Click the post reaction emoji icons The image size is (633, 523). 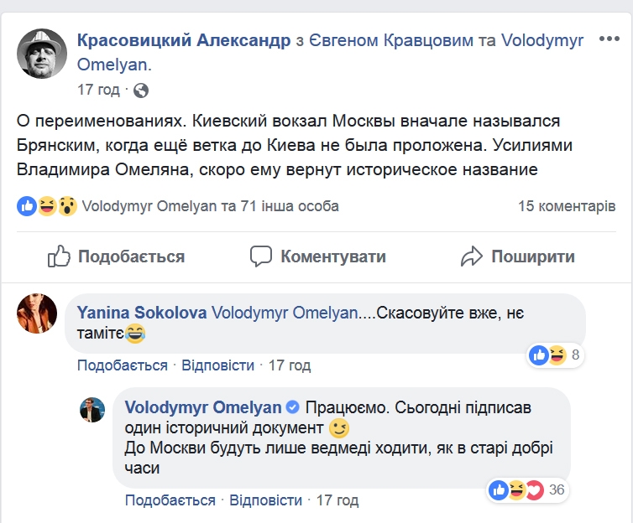pyautogui.click(x=48, y=206)
